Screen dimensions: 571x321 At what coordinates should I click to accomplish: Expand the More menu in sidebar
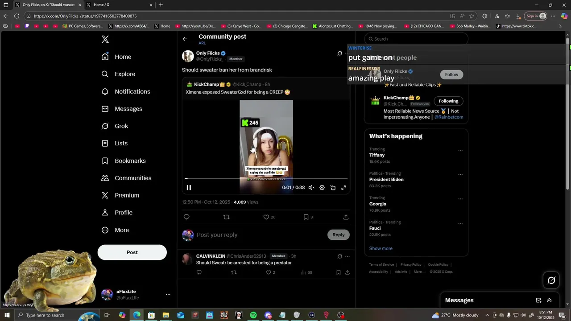point(115,230)
